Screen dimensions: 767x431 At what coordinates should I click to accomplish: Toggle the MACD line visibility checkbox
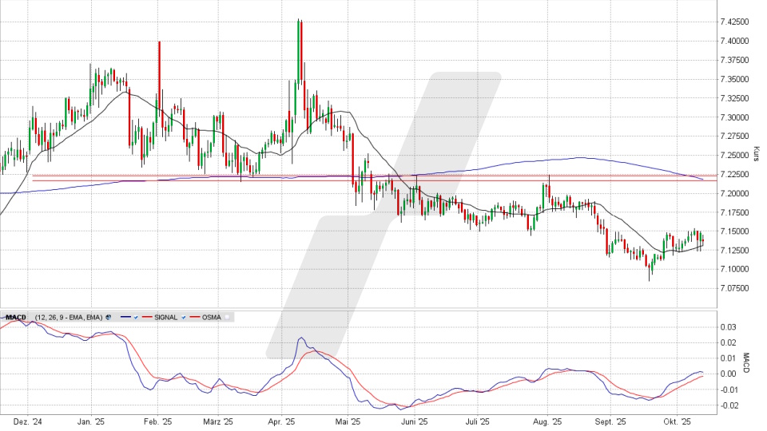pos(136,318)
